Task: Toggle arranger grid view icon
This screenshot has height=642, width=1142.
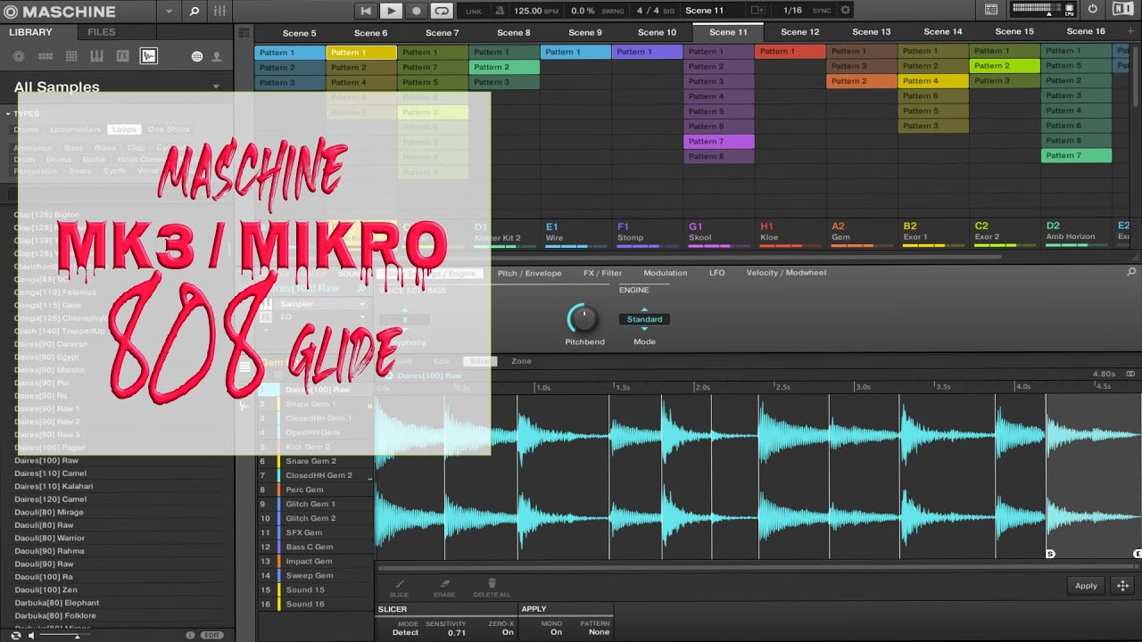Action: [x=244, y=32]
